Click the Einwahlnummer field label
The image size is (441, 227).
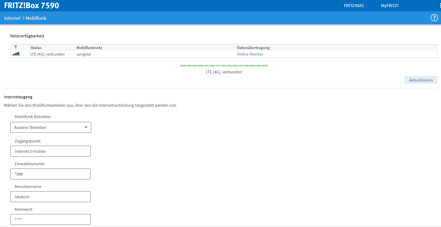pos(30,164)
